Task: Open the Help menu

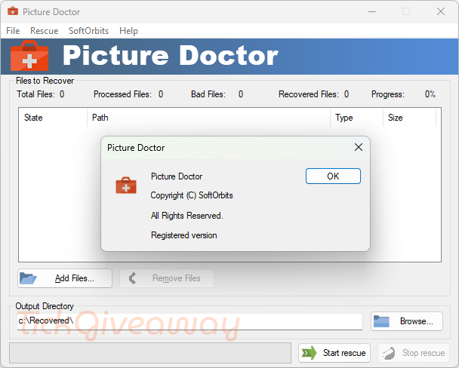Action: [x=128, y=31]
